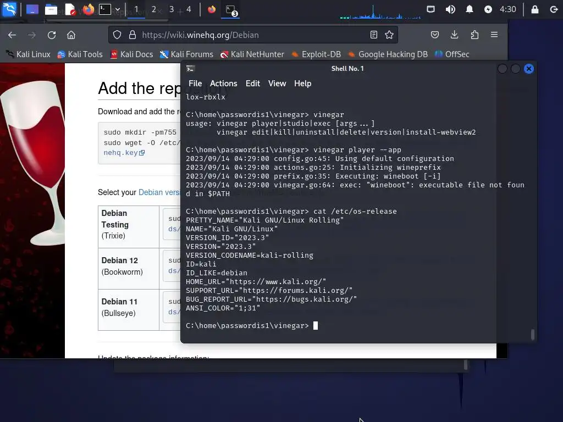Go back in Firefox

coord(12,35)
